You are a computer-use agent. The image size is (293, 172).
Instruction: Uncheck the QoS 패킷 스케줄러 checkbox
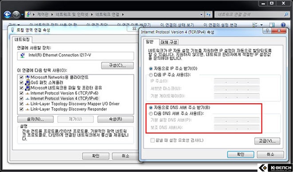[x=21, y=82]
